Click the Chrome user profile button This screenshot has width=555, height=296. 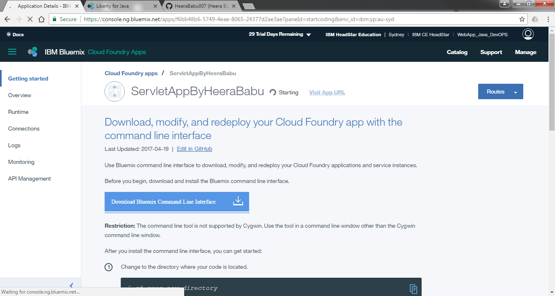[x=505, y=4]
